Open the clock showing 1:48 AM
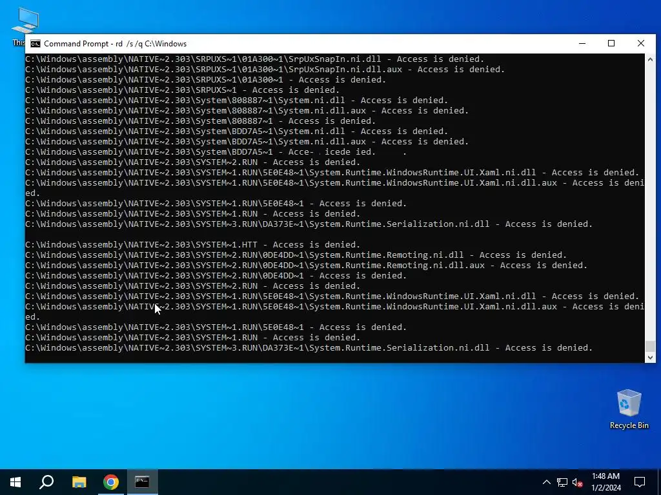This screenshot has width=661, height=495. (605, 476)
